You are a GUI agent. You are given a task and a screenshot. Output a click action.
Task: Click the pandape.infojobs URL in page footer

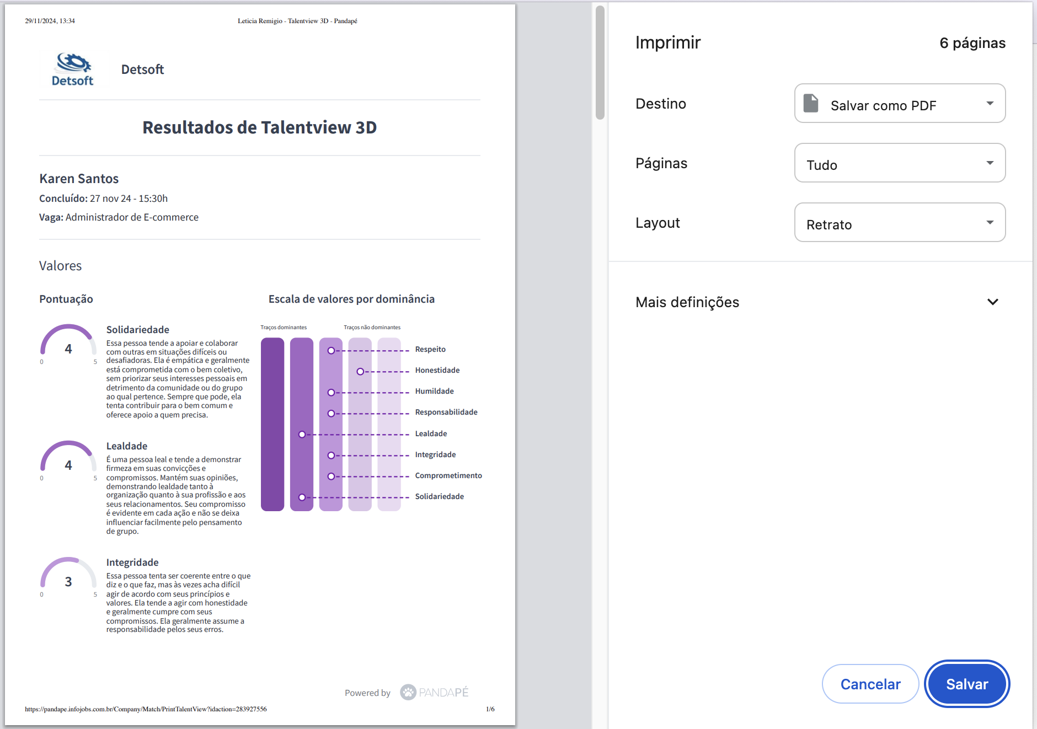[146, 709]
